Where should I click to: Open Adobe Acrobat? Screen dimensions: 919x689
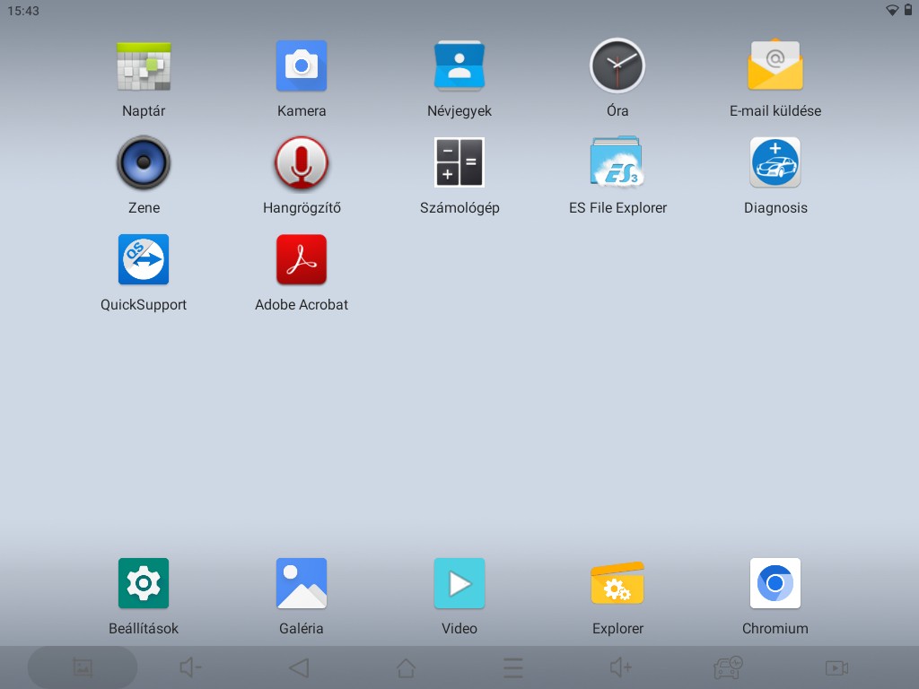pos(302,260)
